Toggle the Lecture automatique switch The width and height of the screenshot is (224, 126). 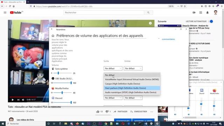pyautogui.click(x=211, y=21)
